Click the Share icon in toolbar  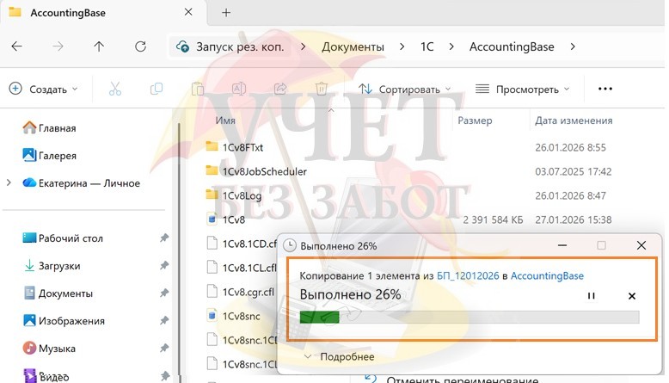click(280, 89)
